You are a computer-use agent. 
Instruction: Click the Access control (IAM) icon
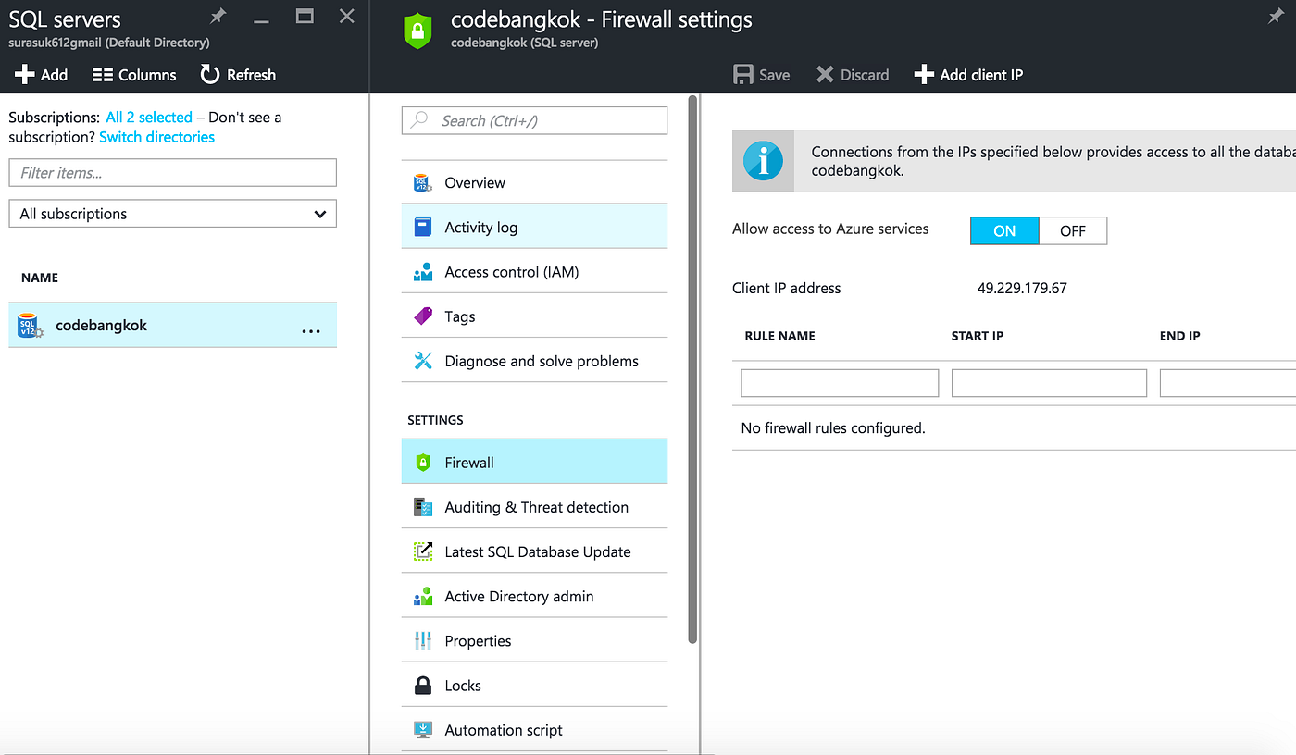click(423, 271)
